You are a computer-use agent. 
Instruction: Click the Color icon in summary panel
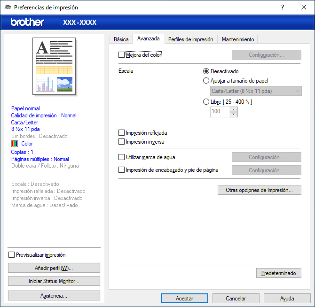point(15,144)
